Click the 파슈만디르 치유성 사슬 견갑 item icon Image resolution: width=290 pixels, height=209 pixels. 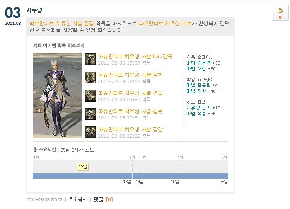90,96
